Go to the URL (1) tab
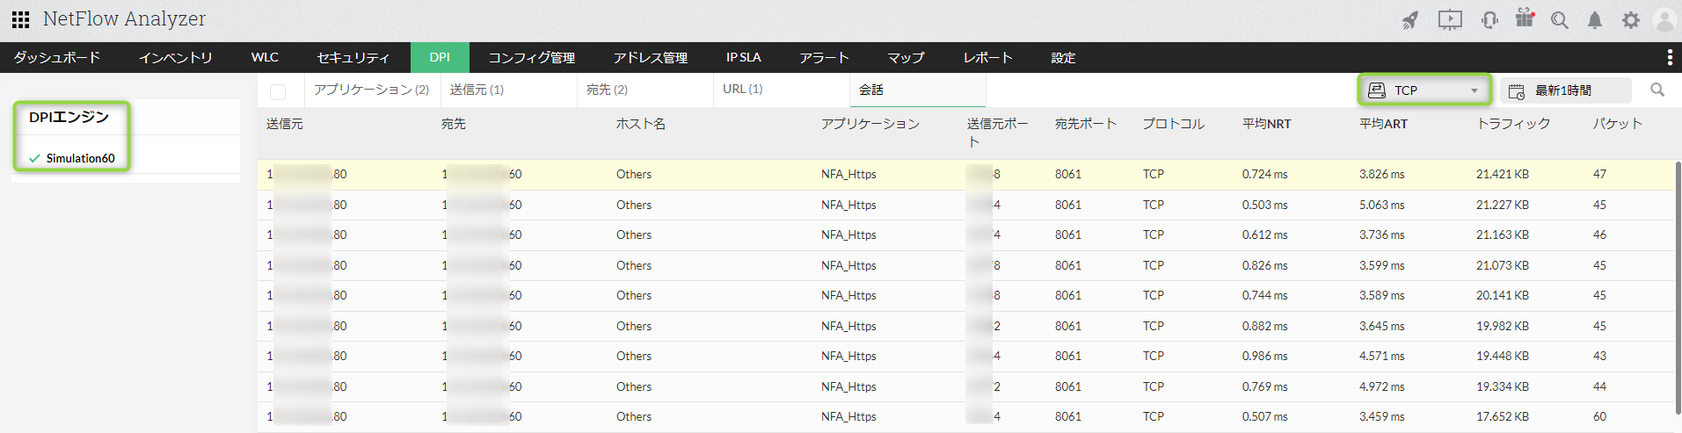The height and width of the screenshot is (433, 1682). coord(742,89)
